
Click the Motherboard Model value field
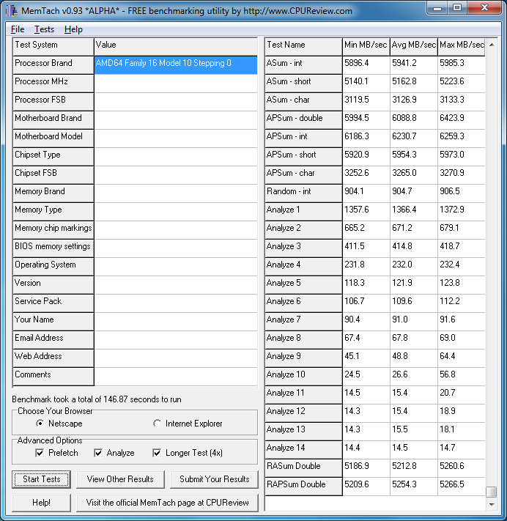coord(176,138)
